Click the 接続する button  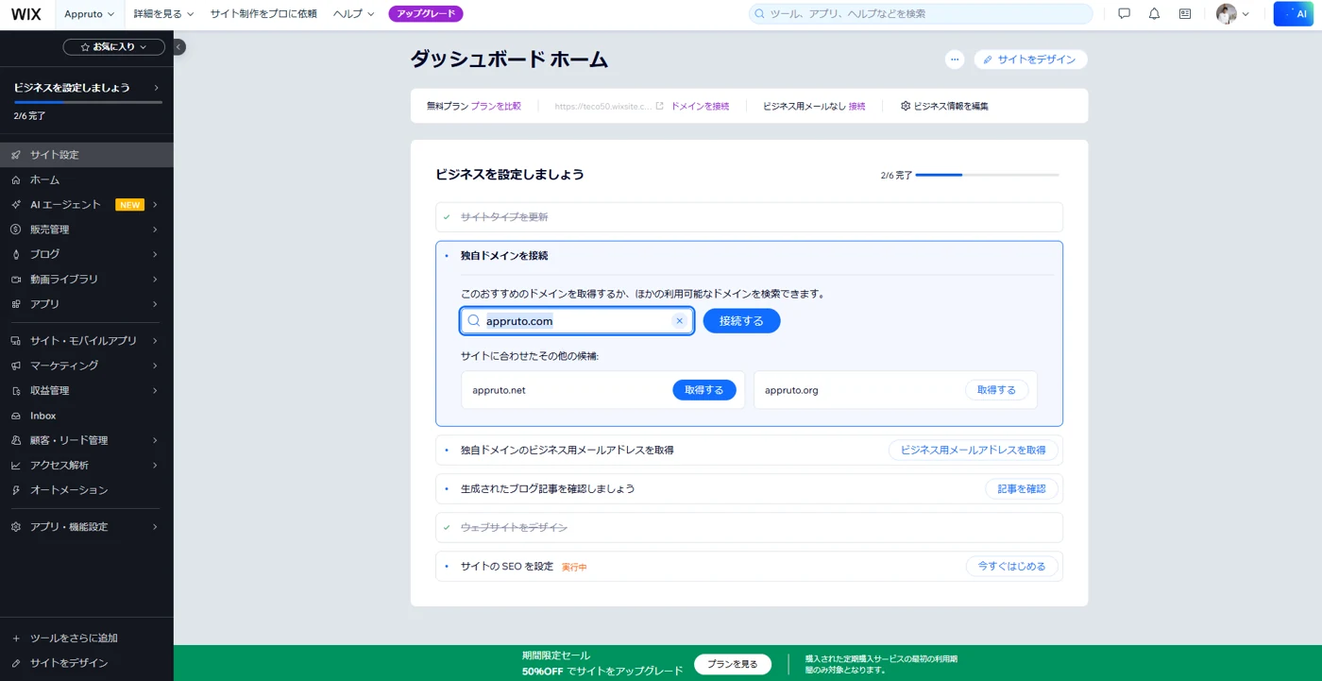[741, 321]
